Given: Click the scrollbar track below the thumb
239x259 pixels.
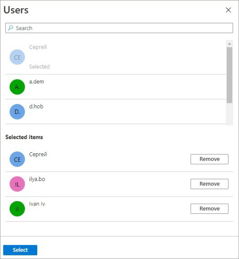Looking at the screenshot, I should tap(229, 114).
